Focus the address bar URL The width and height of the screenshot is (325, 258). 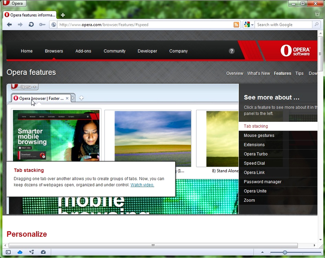click(x=145, y=25)
